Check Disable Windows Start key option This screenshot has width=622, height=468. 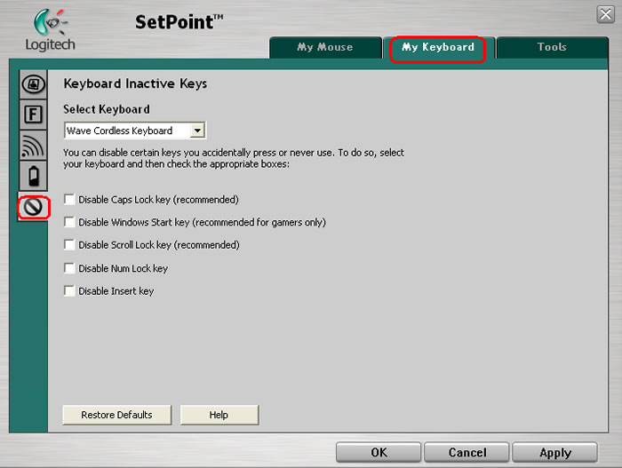click(69, 222)
